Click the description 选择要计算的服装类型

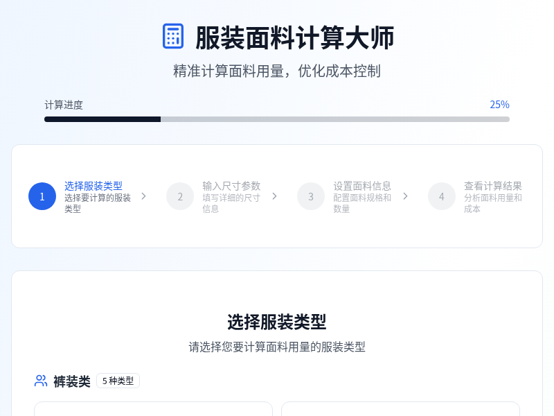(98, 203)
